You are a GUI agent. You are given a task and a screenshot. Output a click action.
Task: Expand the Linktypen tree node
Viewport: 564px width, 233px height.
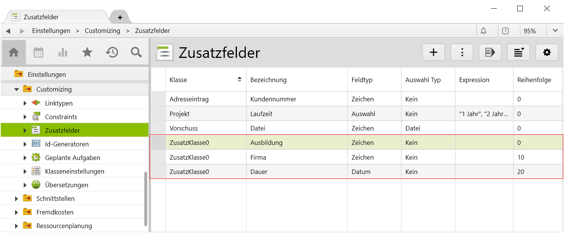pos(25,103)
